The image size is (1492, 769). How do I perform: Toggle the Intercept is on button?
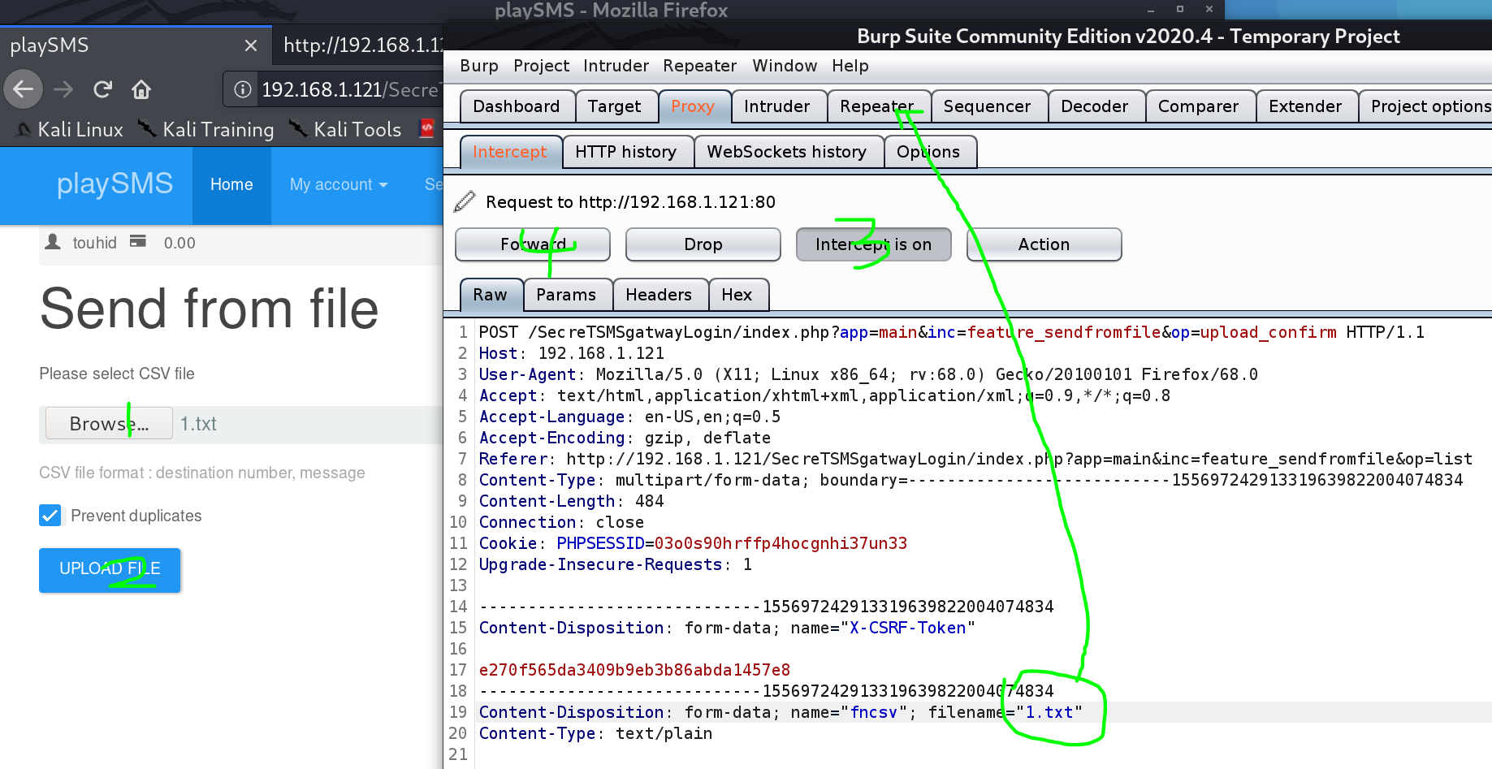pyautogui.click(x=873, y=244)
